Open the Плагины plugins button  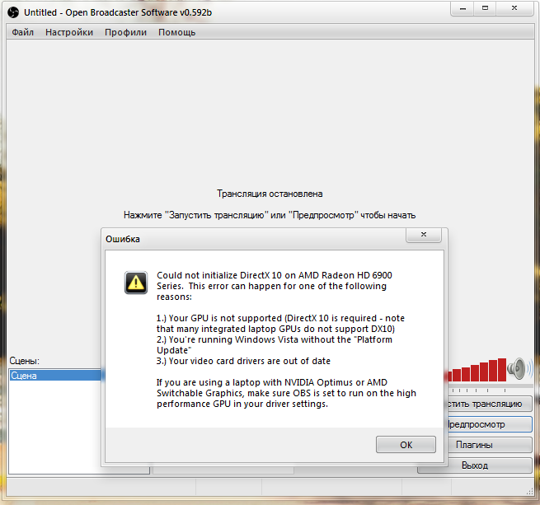click(x=474, y=445)
